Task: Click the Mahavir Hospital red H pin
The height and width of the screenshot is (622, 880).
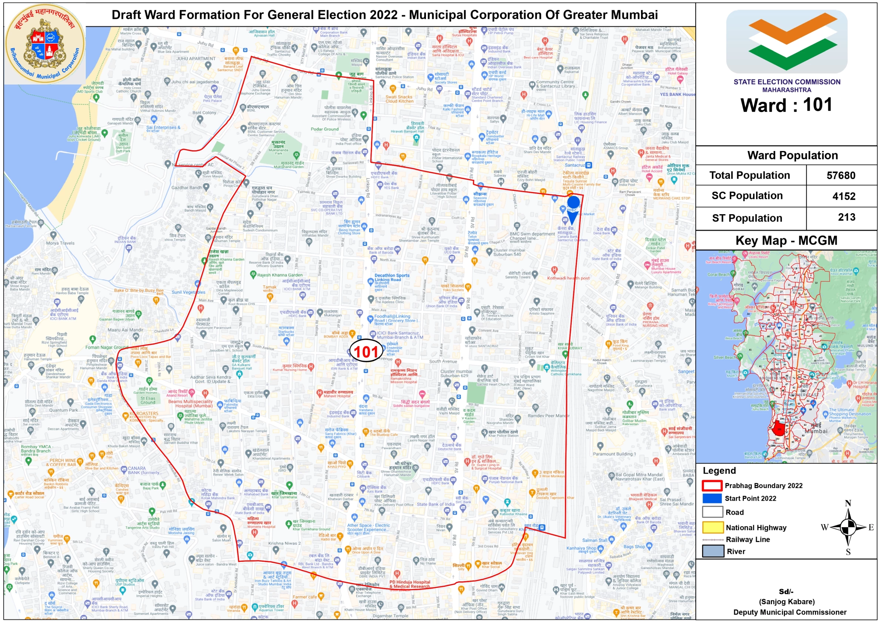Action: click(319, 393)
